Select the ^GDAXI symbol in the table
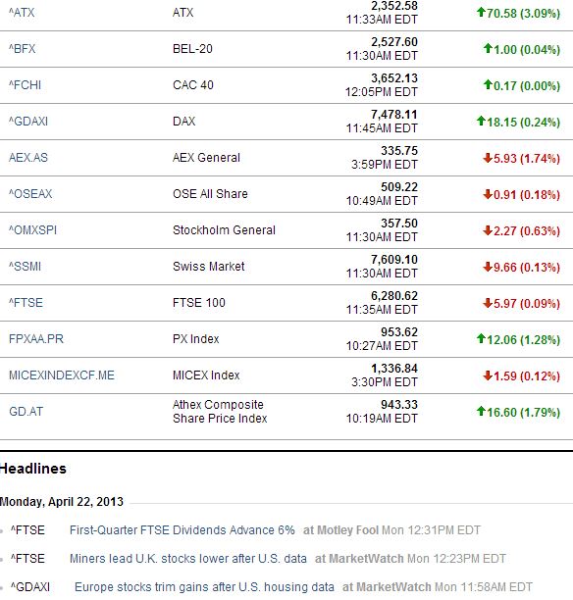The width and height of the screenshot is (573, 600). click(x=28, y=122)
